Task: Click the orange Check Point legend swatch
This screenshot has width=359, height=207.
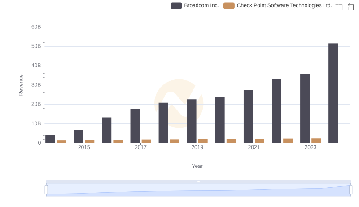Action: [229, 5]
